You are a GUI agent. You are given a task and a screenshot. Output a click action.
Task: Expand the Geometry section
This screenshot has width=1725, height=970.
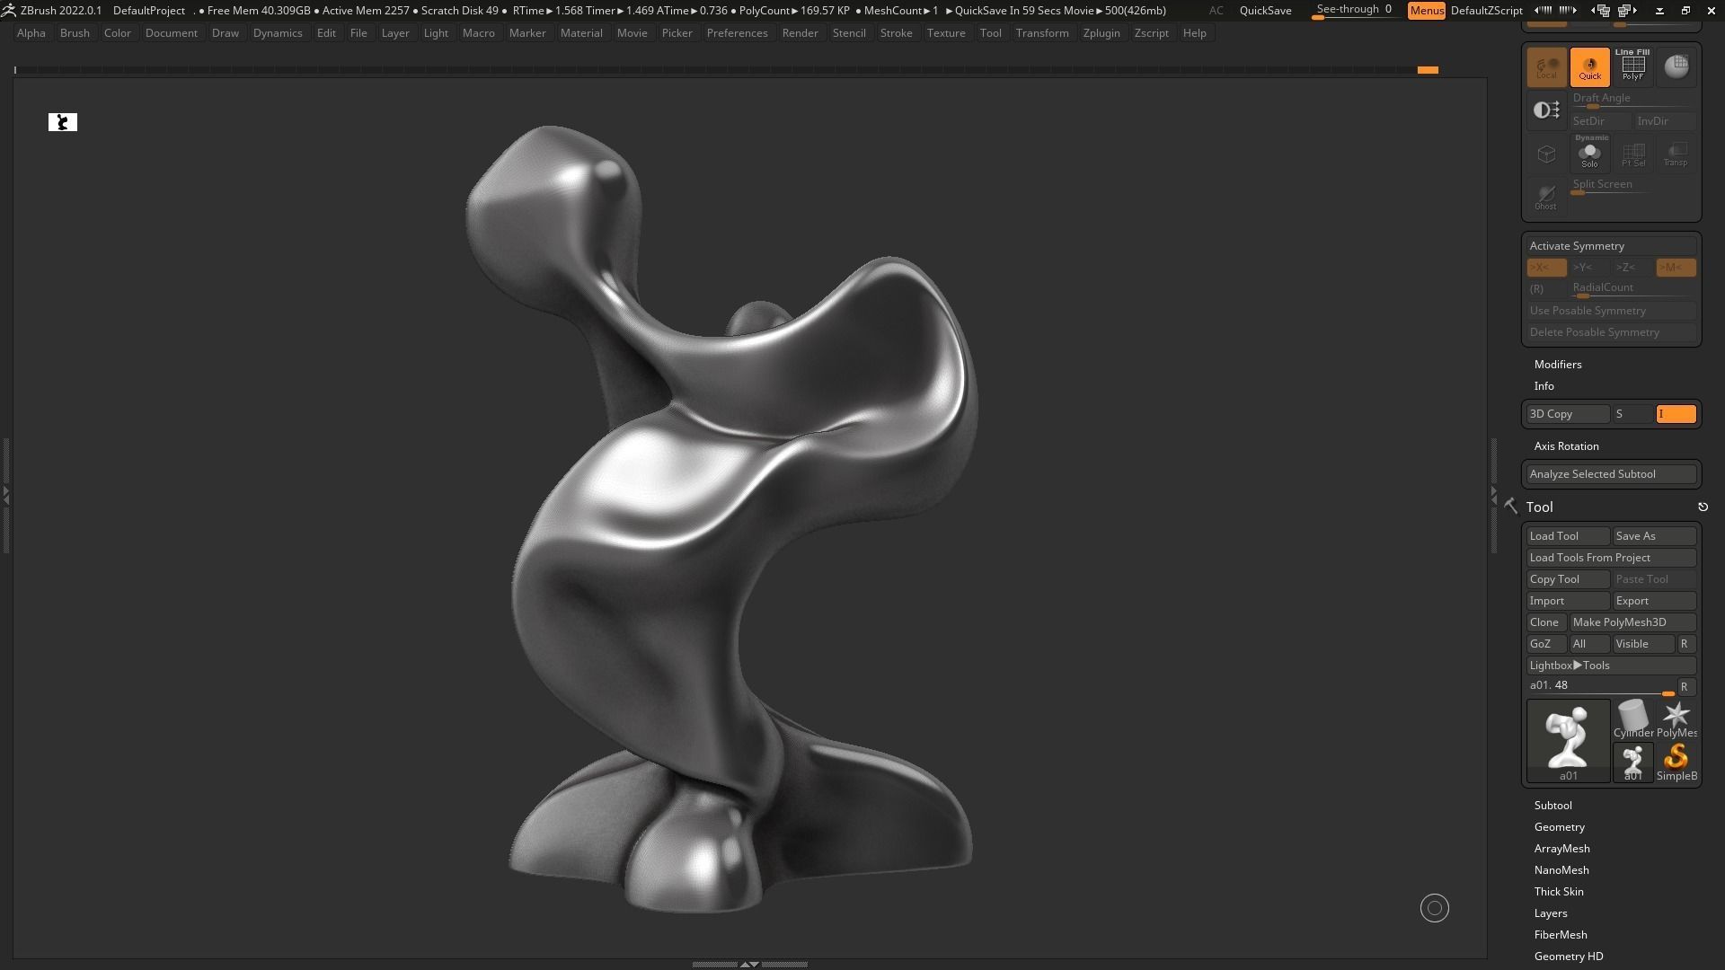(1559, 827)
